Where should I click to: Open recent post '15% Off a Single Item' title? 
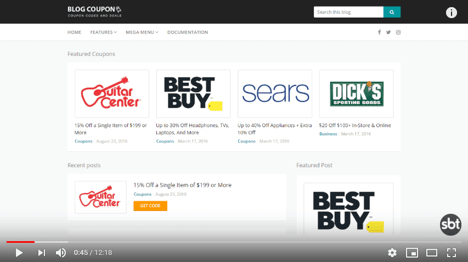(x=182, y=185)
